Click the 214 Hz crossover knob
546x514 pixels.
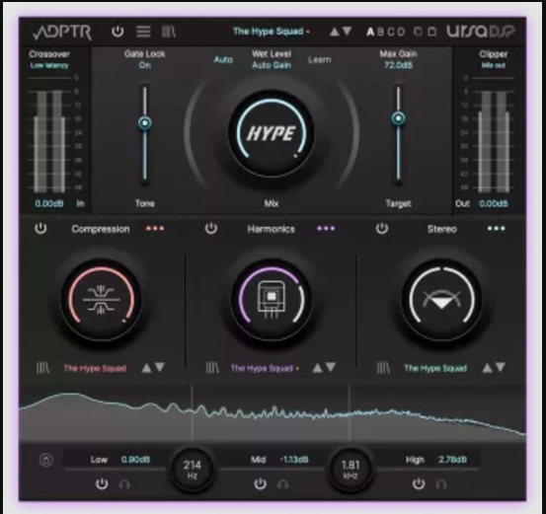(193, 469)
